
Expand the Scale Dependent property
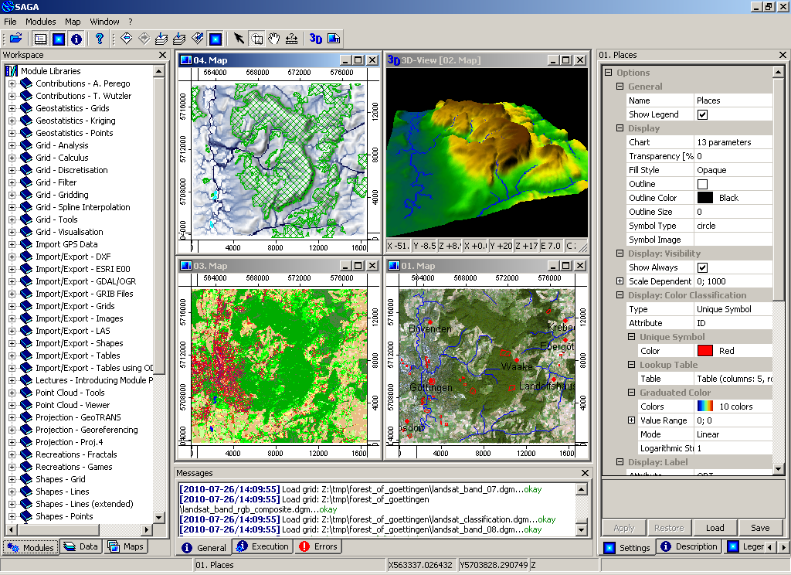(x=620, y=281)
